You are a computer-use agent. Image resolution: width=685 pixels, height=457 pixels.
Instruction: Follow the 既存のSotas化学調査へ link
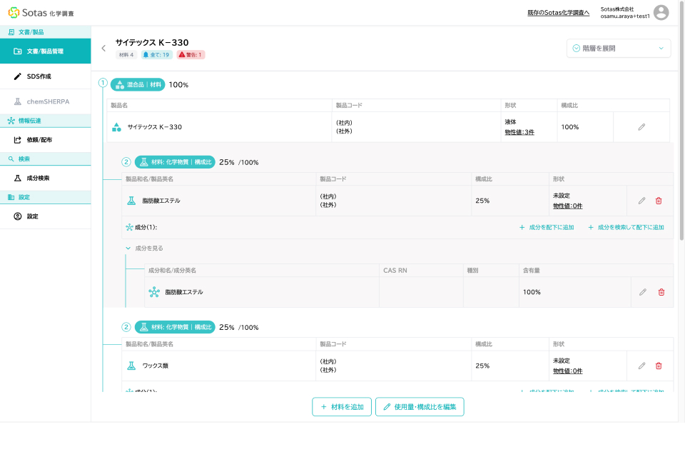point(558,13)
